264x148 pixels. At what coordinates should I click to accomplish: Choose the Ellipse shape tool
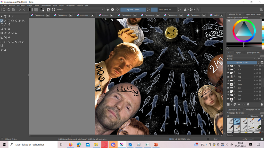tap(12, 21)
